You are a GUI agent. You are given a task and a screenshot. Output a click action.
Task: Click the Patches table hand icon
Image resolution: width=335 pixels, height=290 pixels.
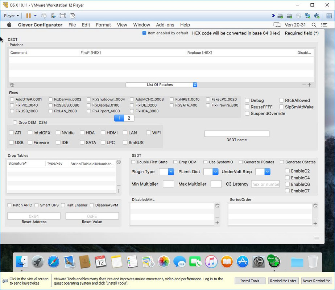point(12,85)
